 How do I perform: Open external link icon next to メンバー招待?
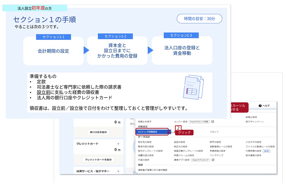coord(212,122)
